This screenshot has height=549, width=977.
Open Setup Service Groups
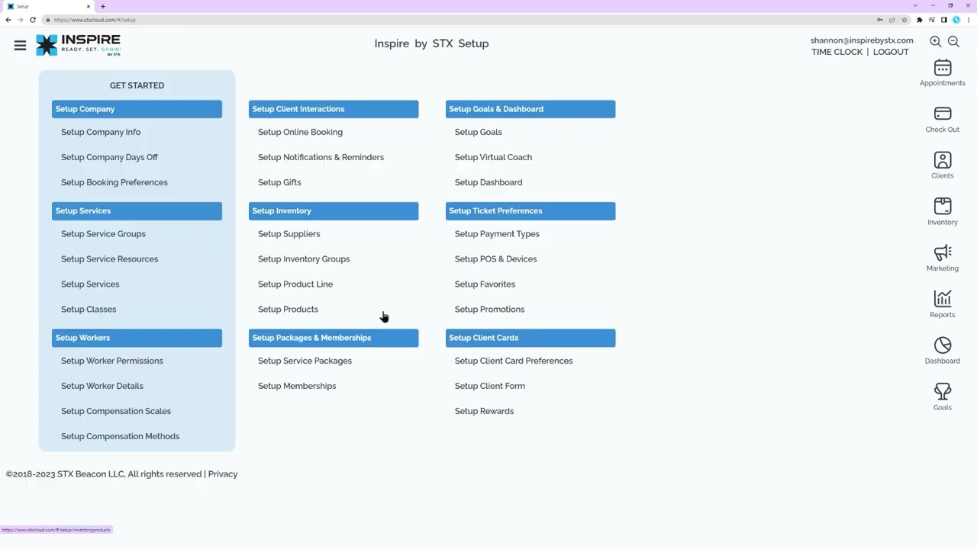(x=103, y=234)
